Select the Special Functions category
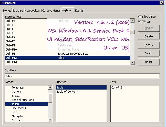 [27, 100]
